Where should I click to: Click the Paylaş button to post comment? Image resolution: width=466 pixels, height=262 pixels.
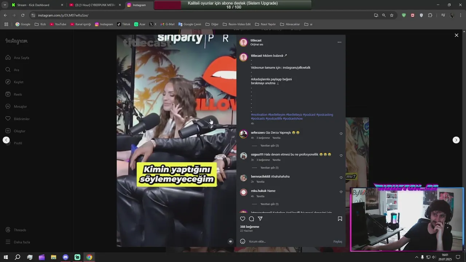(338, 242)
